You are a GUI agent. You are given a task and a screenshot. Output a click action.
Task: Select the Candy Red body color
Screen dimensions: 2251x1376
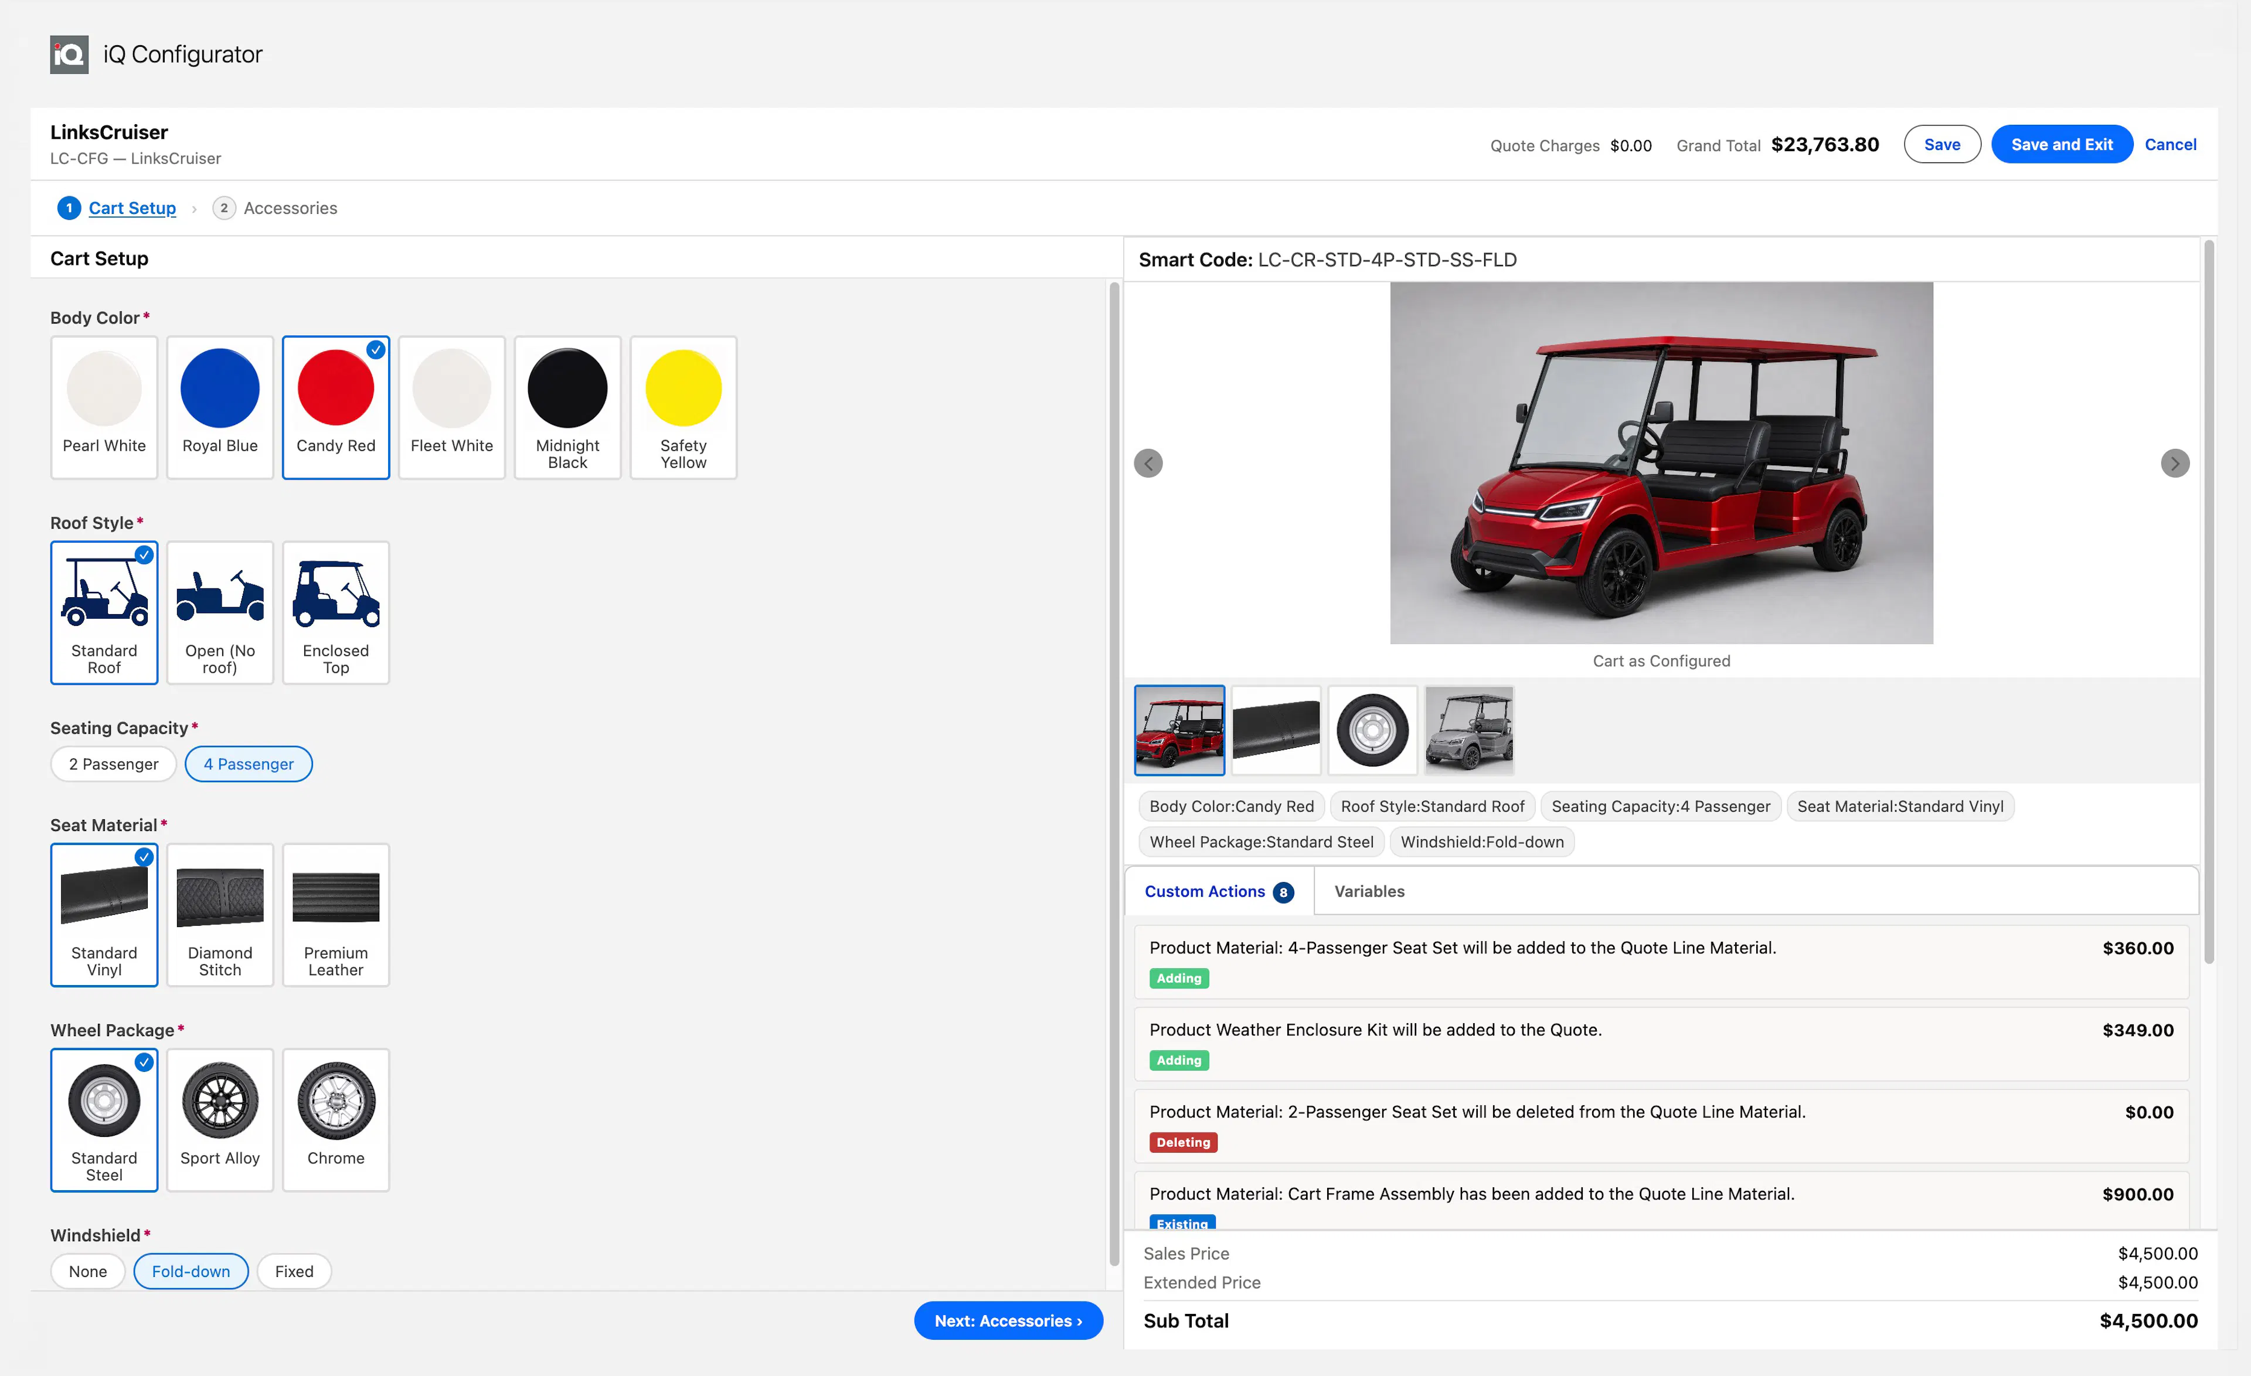pyautogui.click(x=335, y=407)
